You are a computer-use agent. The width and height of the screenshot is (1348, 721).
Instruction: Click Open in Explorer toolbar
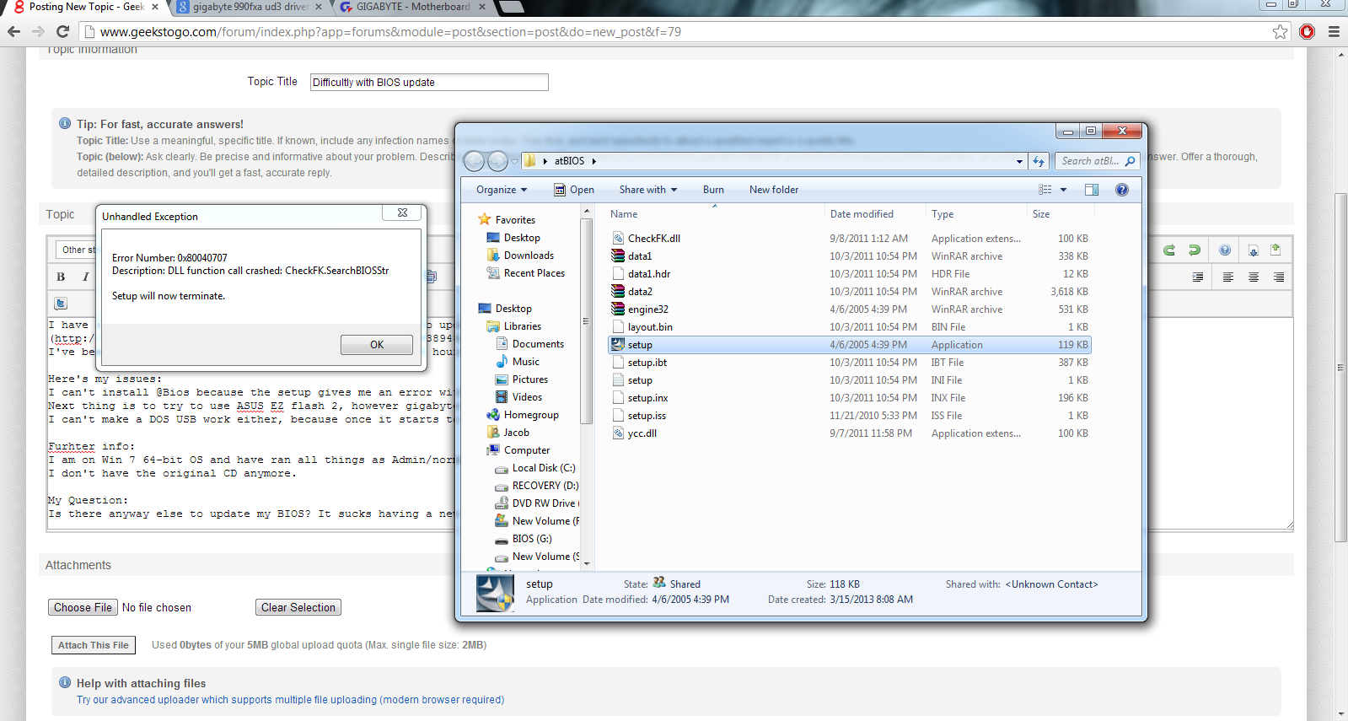573,190
